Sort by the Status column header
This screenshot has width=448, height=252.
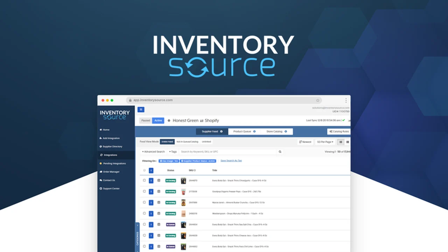pos(170,170)
